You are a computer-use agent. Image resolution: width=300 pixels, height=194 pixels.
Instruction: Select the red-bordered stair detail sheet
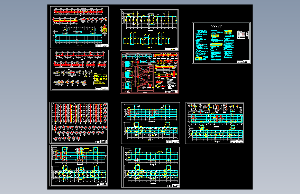click(149, 73)
